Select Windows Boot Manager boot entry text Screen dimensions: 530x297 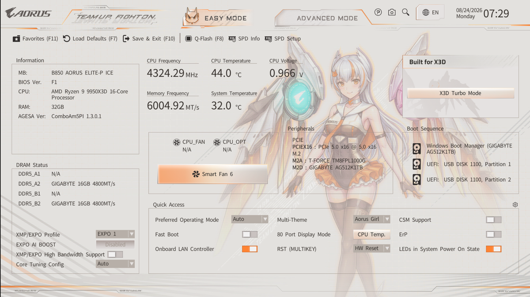469,149
